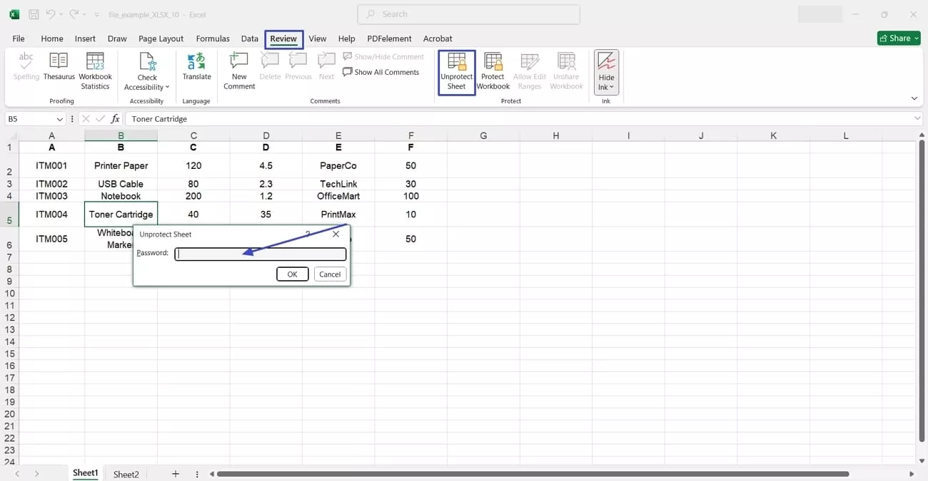Switch to the Formulas ribbon tab
Viewport: 928px width, 481px height.
pyautogui.click(x=212, y=38)
